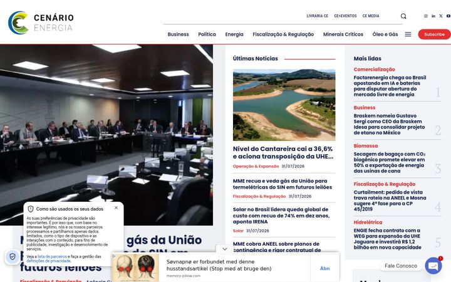Click the Fale Conosco label
The height and width of the screenshot is (282, 451).
(x=401, y=266)
